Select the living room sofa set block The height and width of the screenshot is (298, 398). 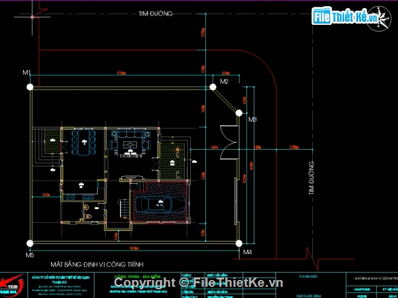(x=130, y=144)
